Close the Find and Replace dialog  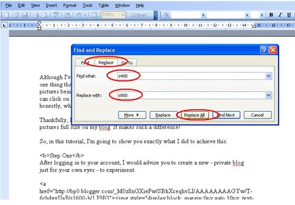pyautogui.click(x=273, y=50)
